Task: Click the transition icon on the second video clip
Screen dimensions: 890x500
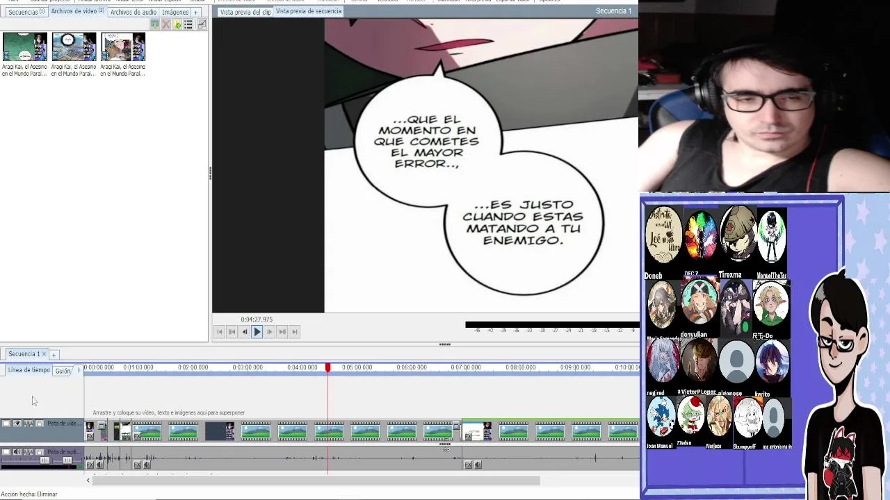Action: (102, 425)
